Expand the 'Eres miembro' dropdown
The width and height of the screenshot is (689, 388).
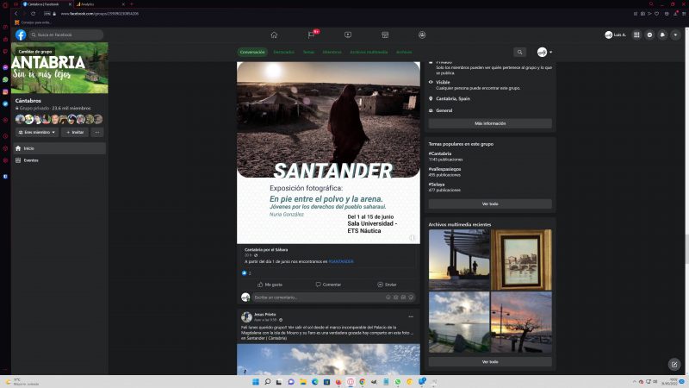37,132
